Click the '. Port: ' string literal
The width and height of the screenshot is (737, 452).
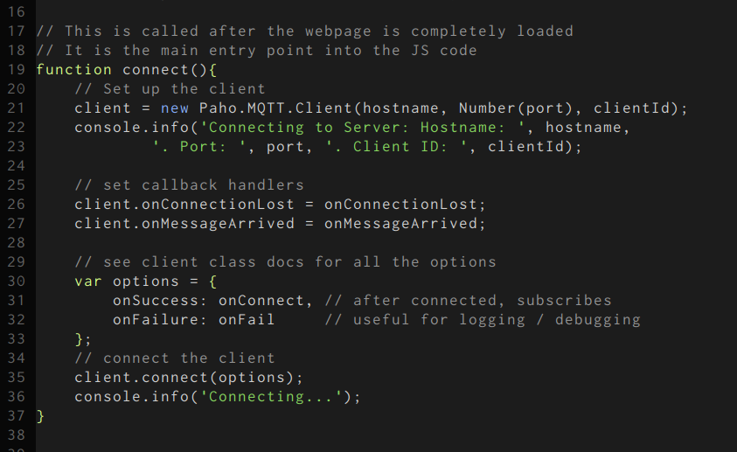click(x=204, y=147)
